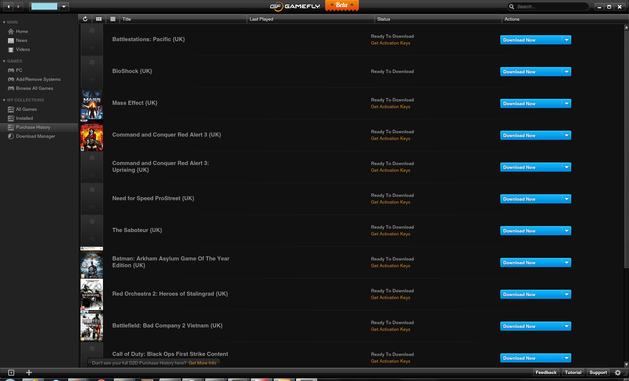
Task: Switch to grid view
Action: coord(99,19)
